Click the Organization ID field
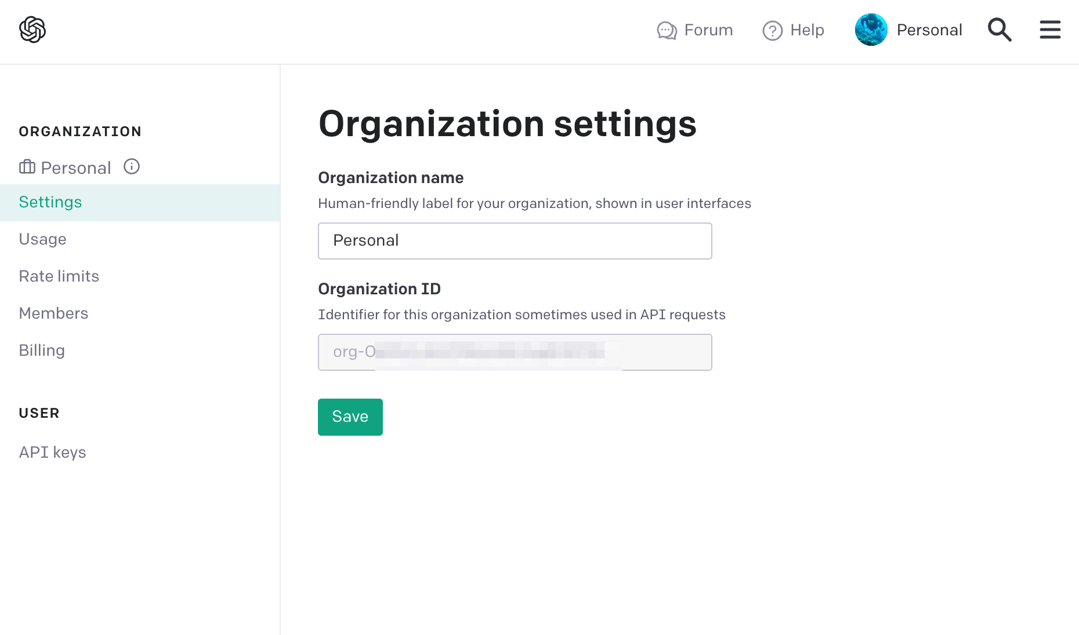This screenshot has height=635, width=1079. coord(515,352)
